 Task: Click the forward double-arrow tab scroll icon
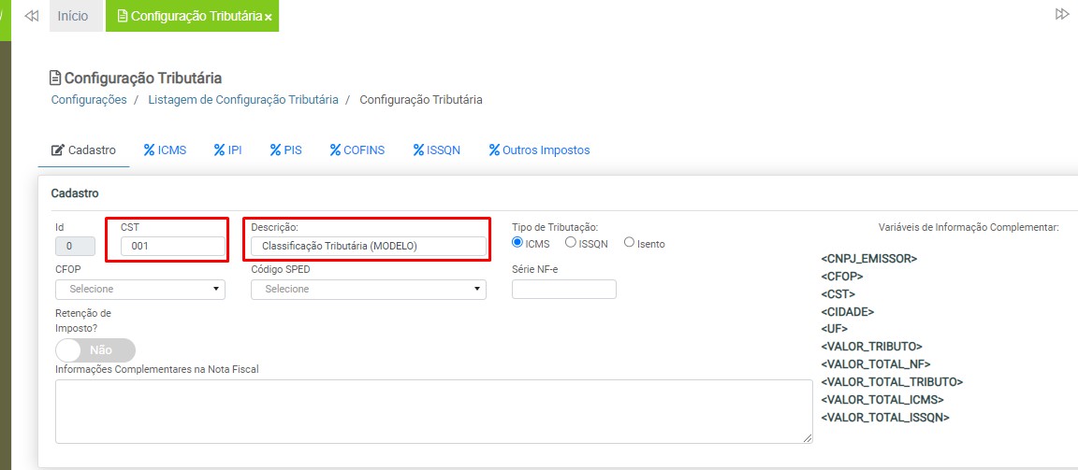tap(1062, 14)
